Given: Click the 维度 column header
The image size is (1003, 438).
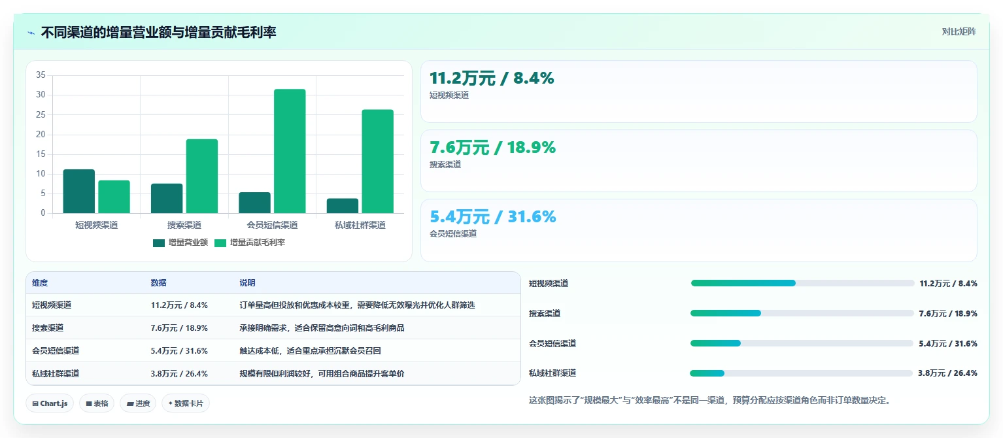Looking at the screenshot, I should [x=40, y=283].
